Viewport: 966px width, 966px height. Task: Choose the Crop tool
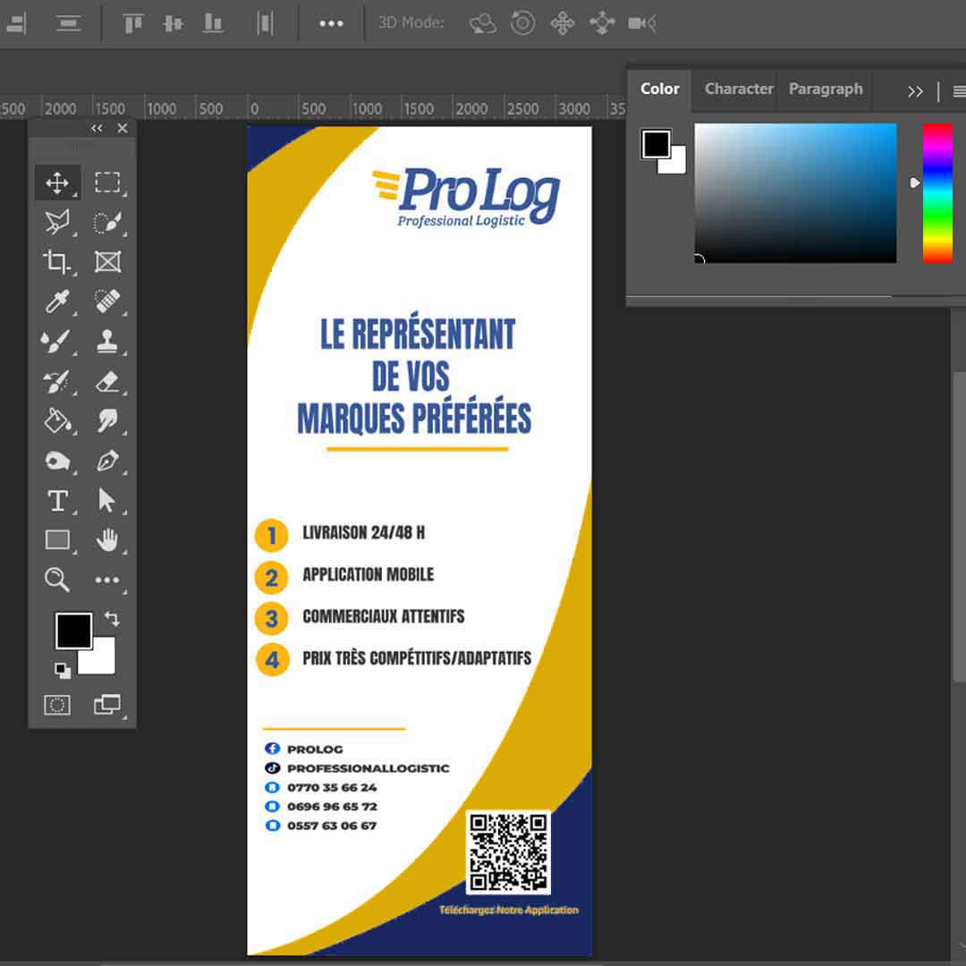click(57, 262)
